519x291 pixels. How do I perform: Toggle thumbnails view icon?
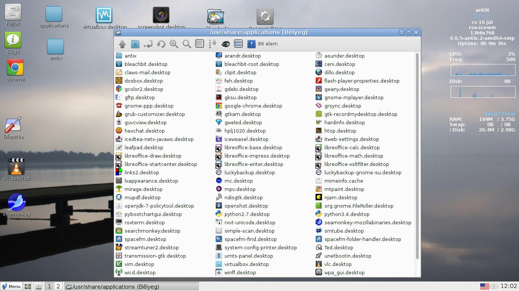tap(238, 44)
